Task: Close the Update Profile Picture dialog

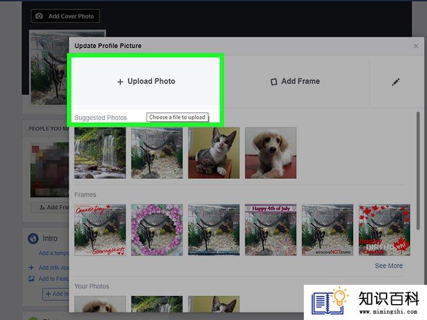Action: 416,46
